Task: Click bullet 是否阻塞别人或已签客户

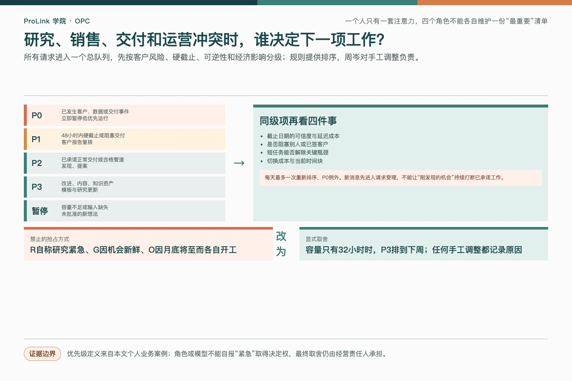Action: 298,144
